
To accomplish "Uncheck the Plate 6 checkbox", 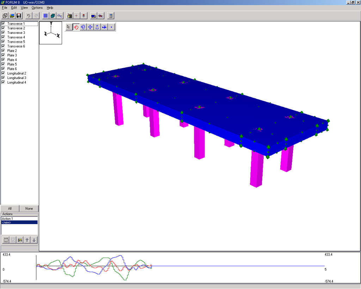I will pyautogui.click(x=3, y=69).
